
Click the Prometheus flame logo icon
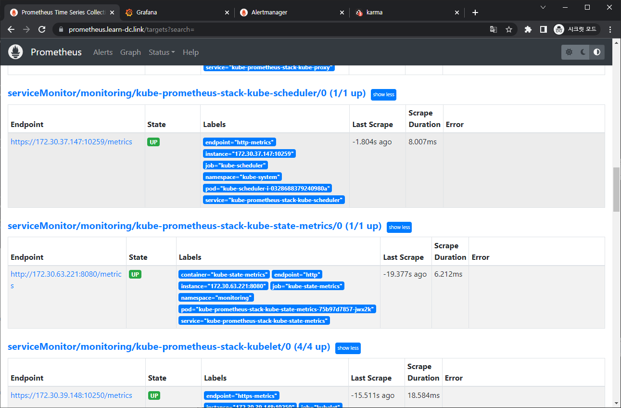pos(16,52)
